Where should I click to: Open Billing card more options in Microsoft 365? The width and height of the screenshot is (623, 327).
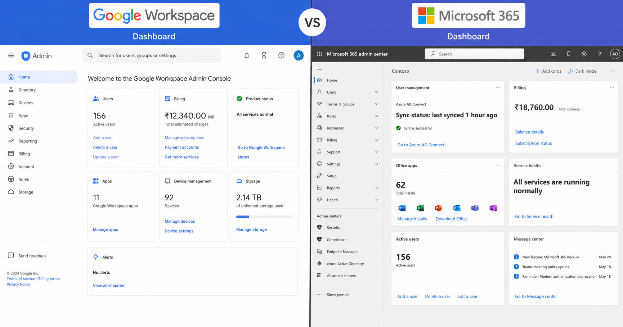pyautogui.click(x=612, y=87)
